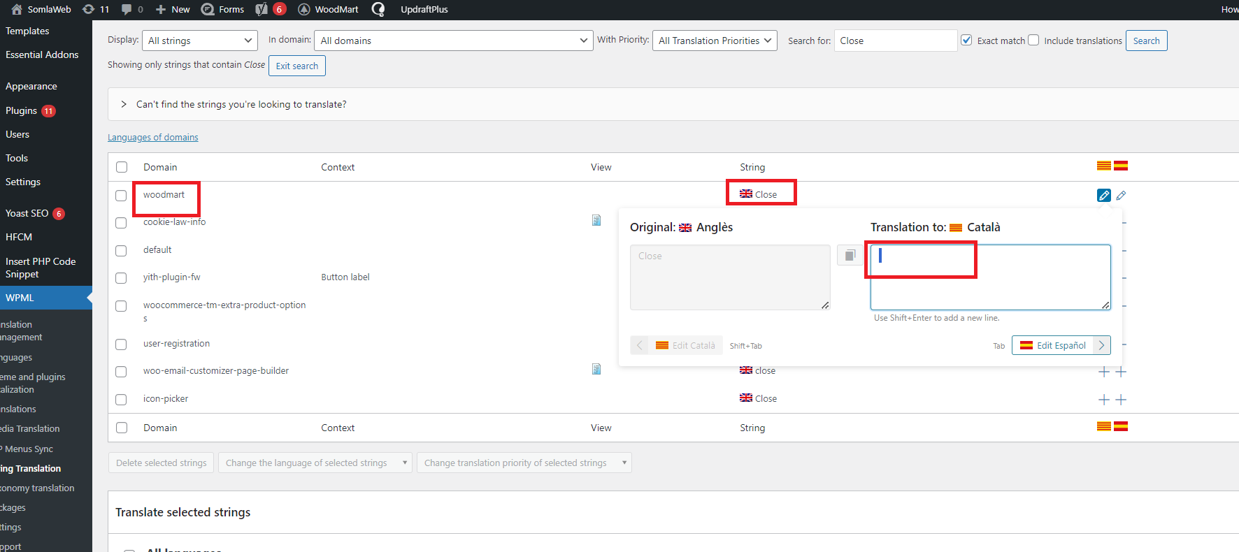Focus the 'Search for' field containing Close
1239x552 pixels.
(896, 41)
